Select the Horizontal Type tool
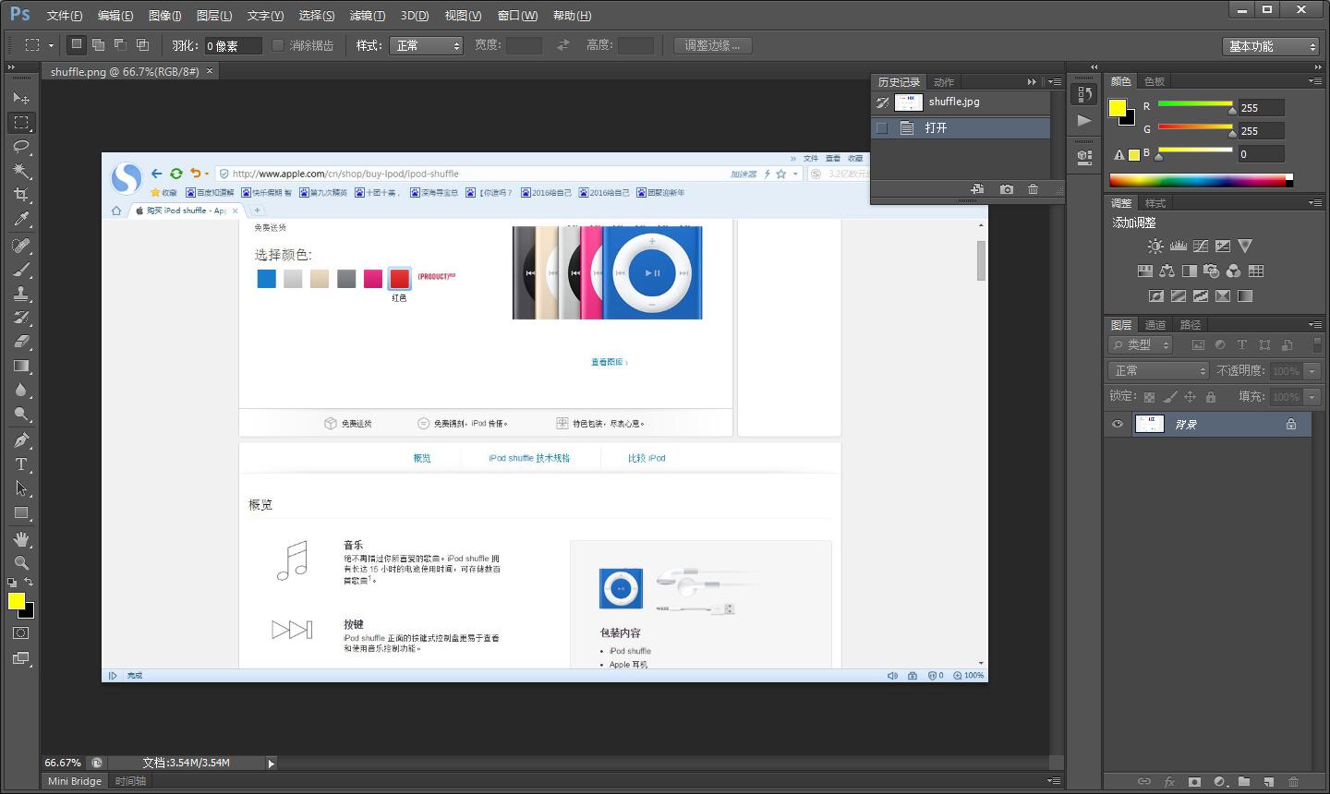This screenshot has width=1330, height=794. coord(21,464)
